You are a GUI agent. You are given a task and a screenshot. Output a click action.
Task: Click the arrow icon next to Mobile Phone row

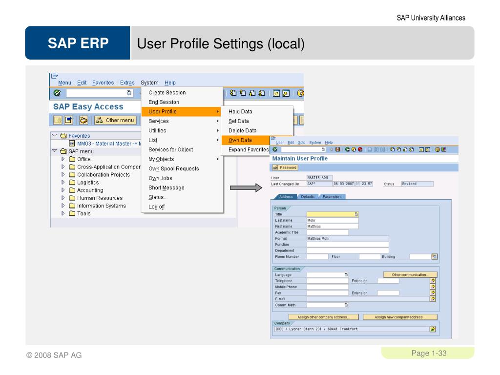(433, 287)
